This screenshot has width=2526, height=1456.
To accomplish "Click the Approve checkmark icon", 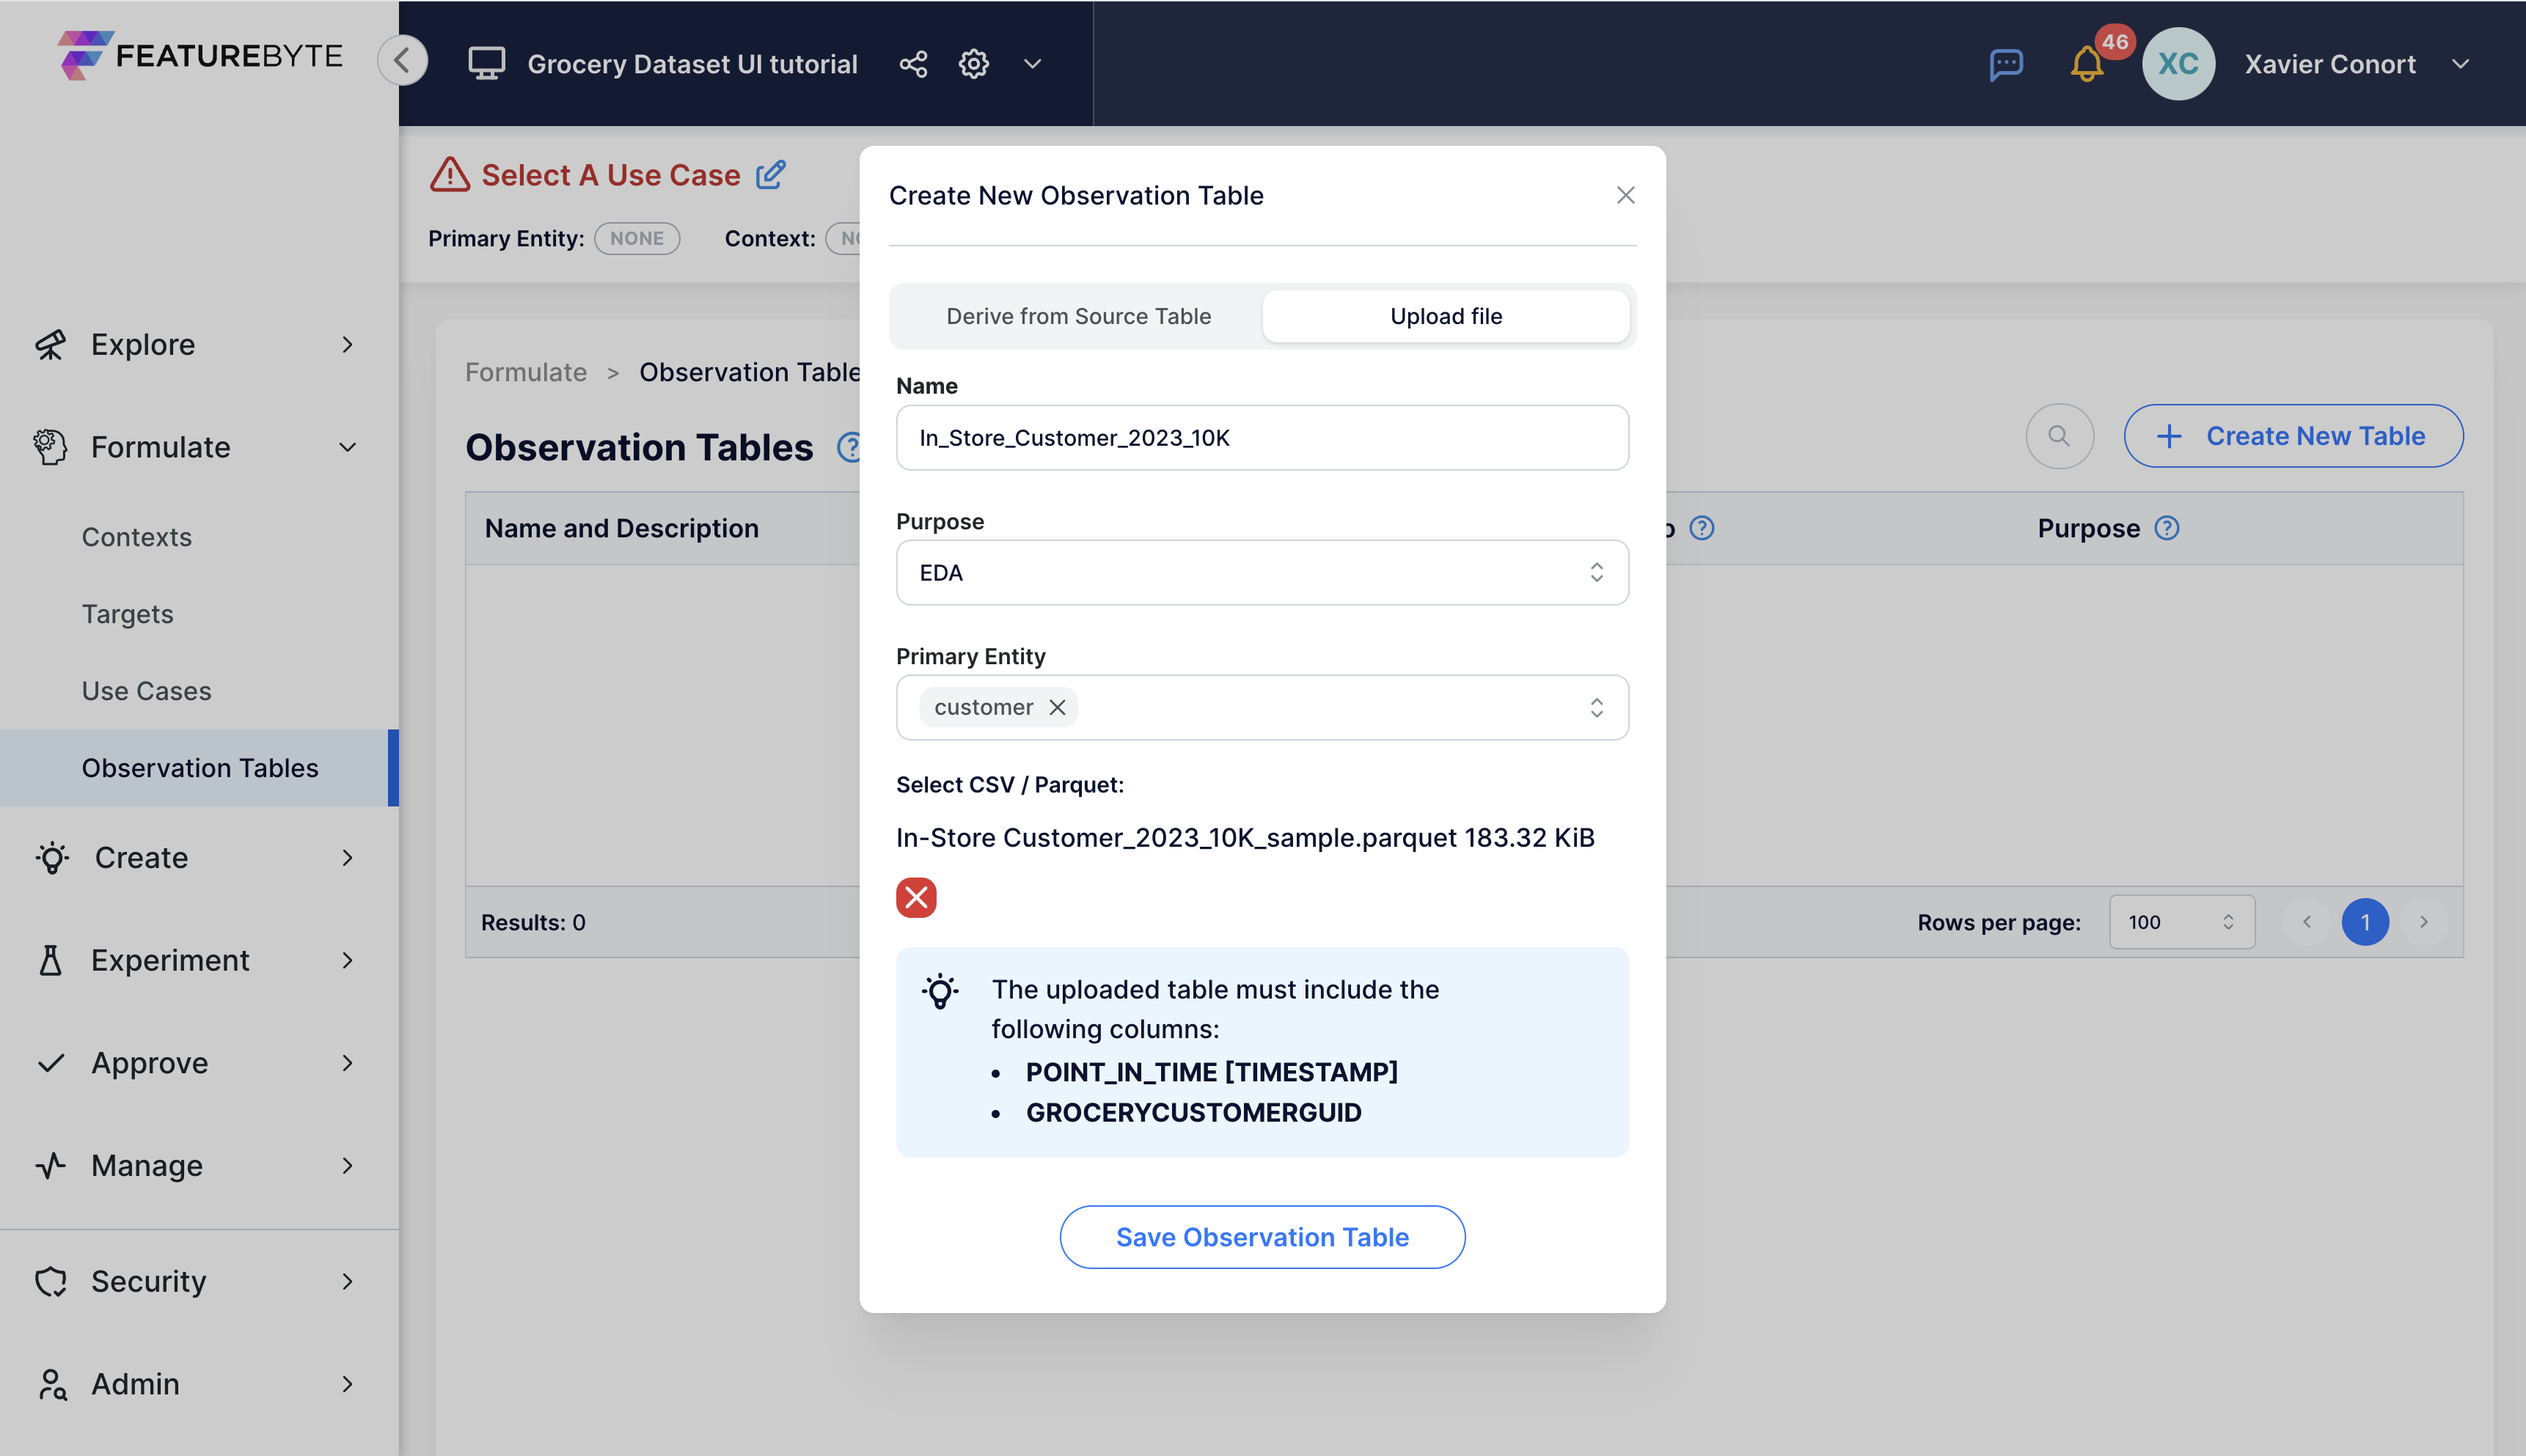I will (x=50, y=1063).
